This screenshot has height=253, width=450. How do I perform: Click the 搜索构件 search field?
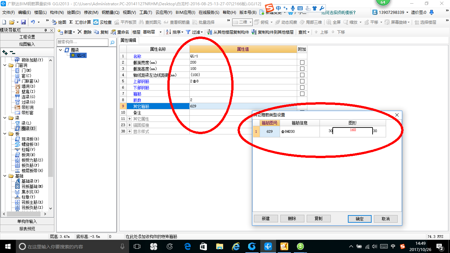(x=82, y=42)
